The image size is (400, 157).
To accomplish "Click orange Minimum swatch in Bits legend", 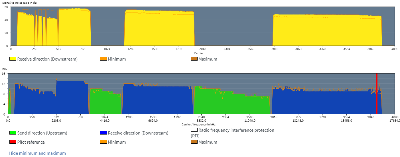I will [x=103, y=142].
